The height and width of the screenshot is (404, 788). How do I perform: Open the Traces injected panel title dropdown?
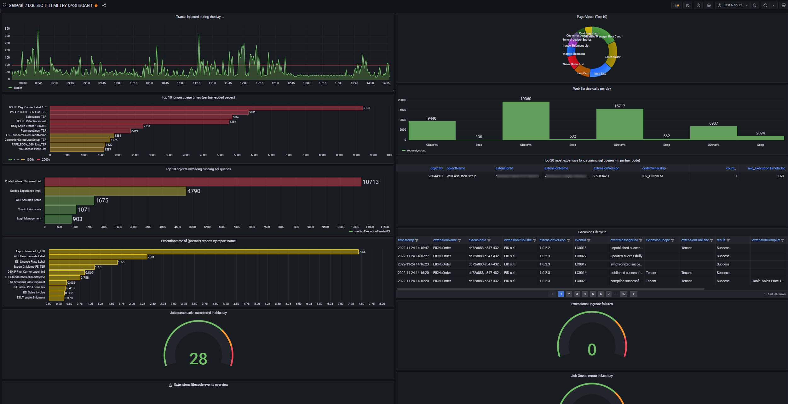[x=224, y=17]
